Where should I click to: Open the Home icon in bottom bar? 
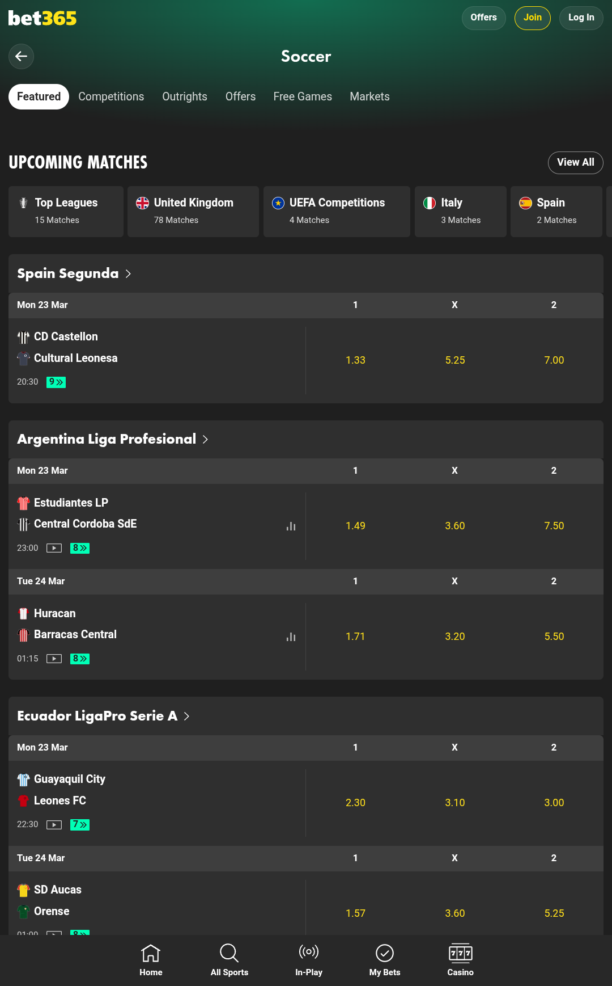click(x=151, y=959)
